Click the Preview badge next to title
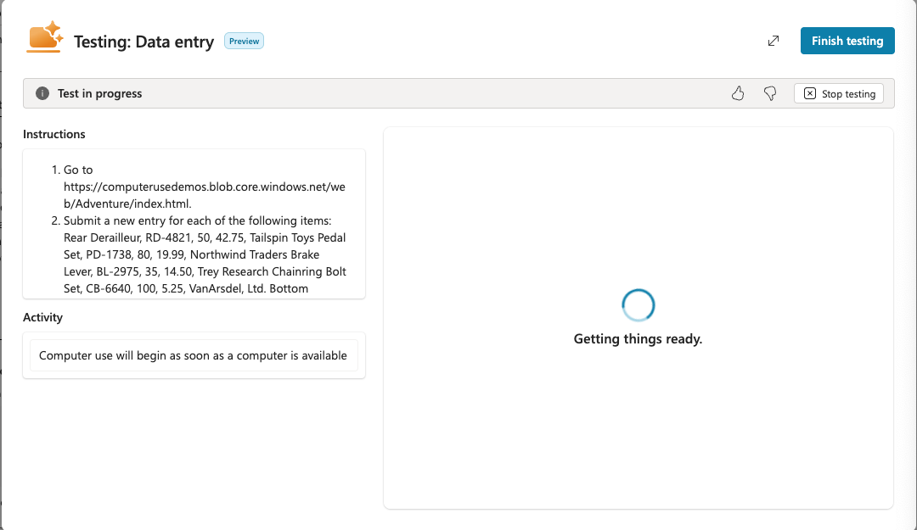 (244, 41)
